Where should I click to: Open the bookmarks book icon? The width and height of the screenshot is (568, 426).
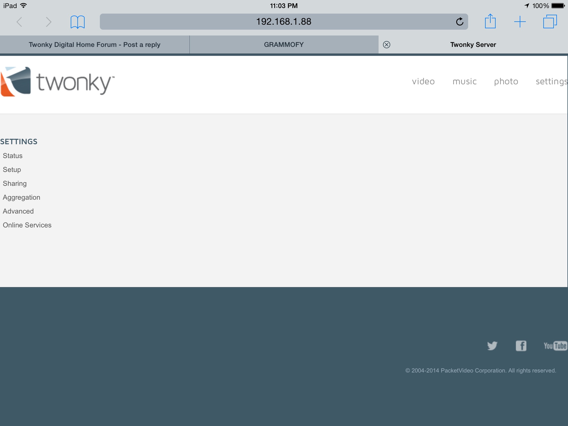(x=77, y=22)
